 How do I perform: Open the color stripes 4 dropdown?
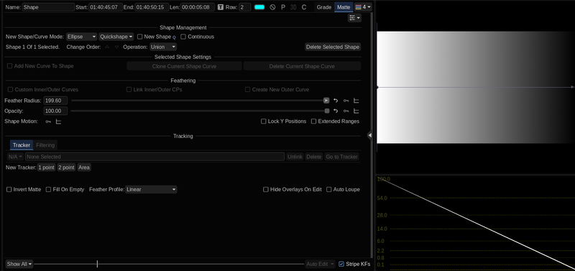(363, 7)
